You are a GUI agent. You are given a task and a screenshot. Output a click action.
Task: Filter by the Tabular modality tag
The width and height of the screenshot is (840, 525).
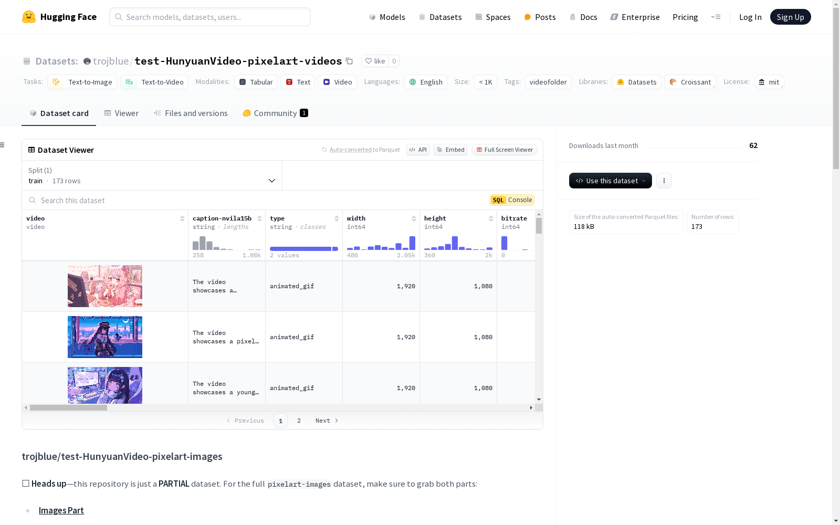pos(256,82)
